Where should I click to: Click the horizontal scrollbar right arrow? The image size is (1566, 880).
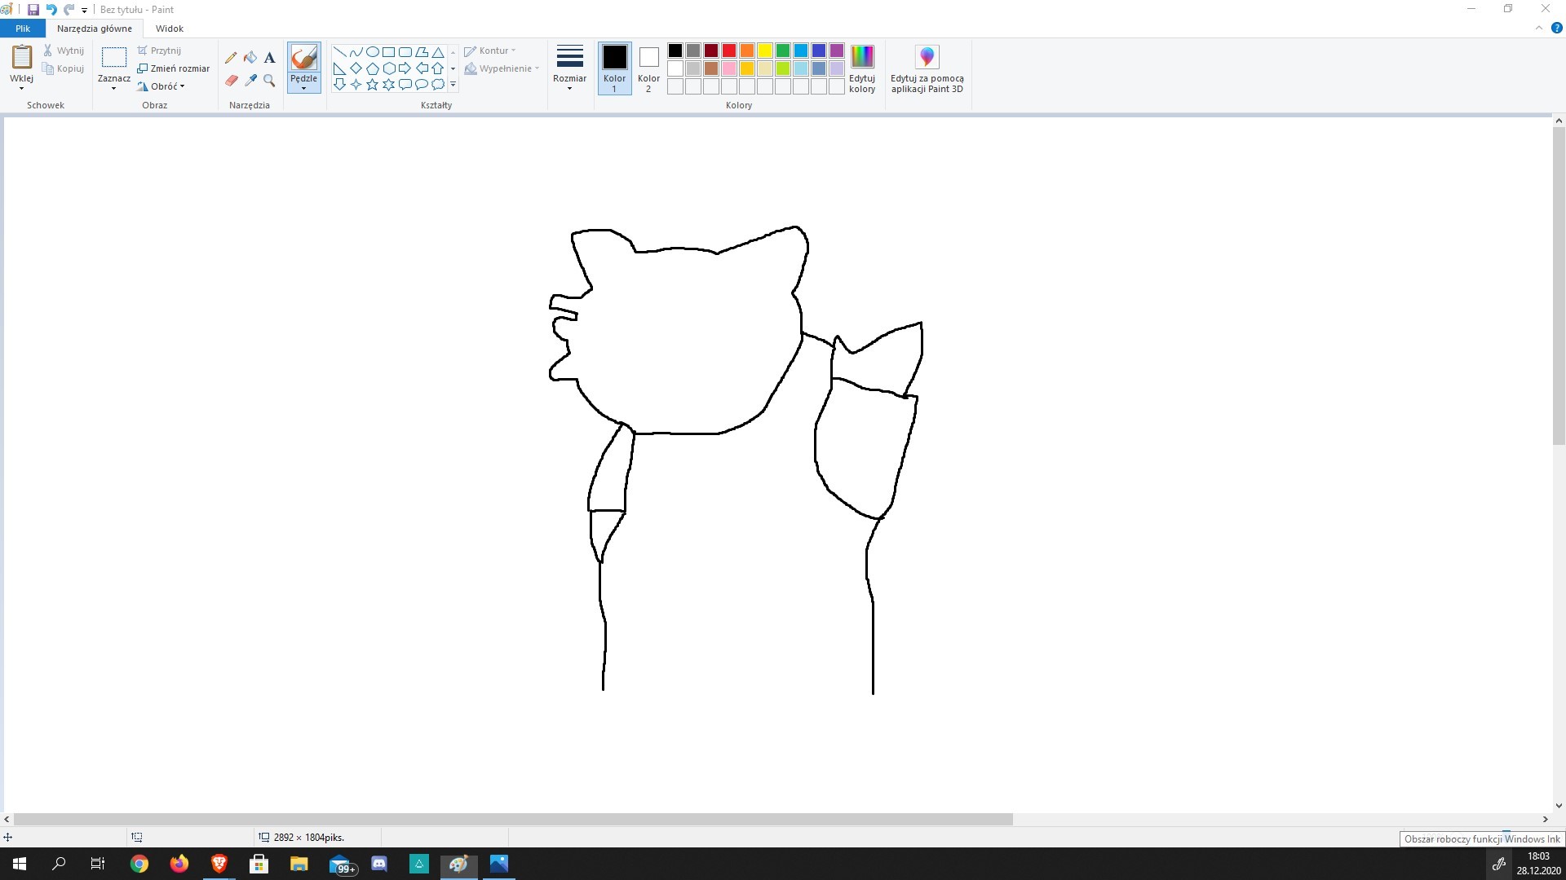(x=1545, y=820)
